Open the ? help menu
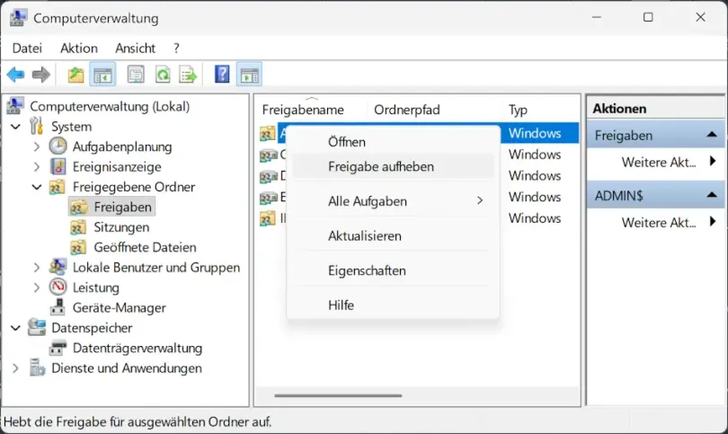The height and width of the screenshot is (434, 728). click(x=176, y=48)
